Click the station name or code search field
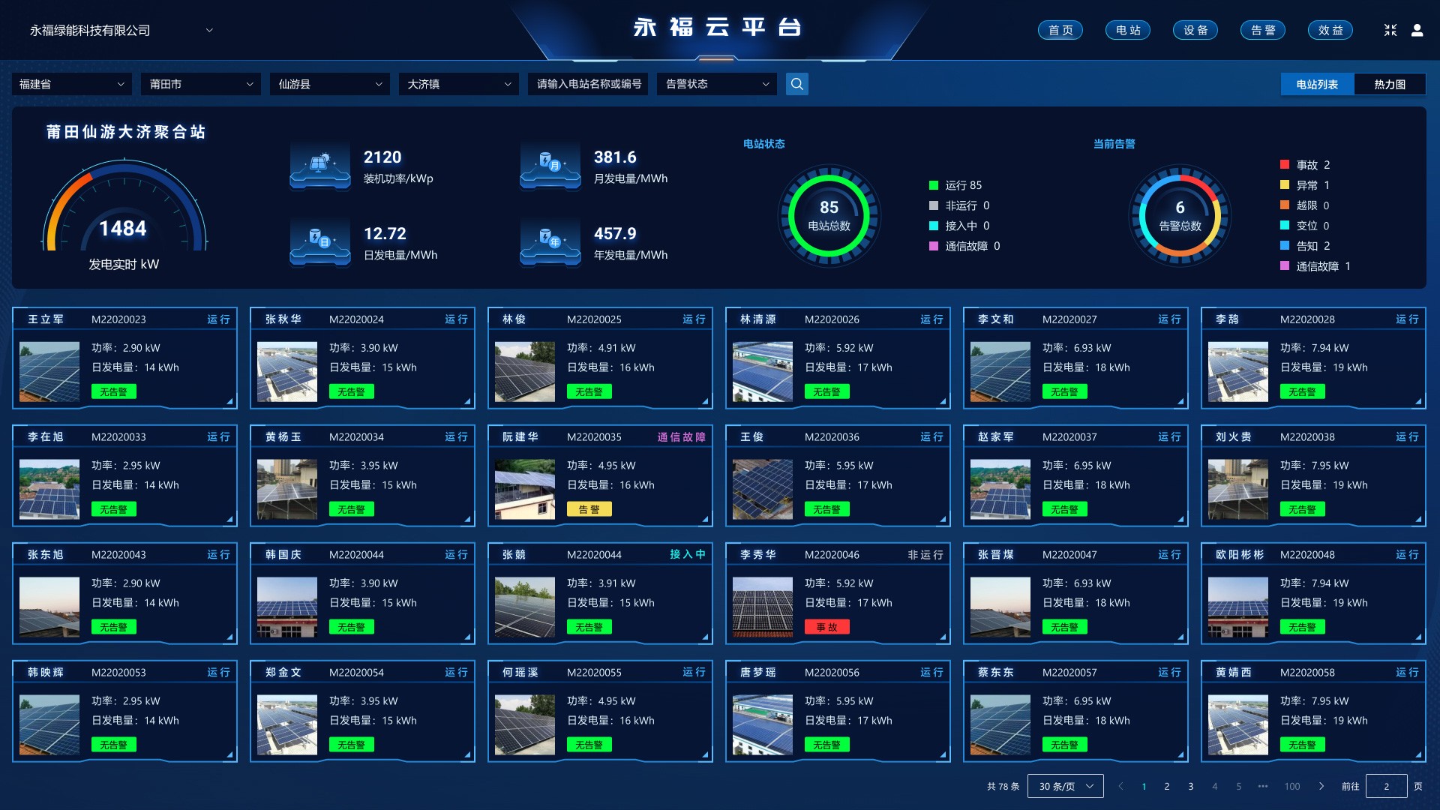1440x810 pixels. point(588,84)
